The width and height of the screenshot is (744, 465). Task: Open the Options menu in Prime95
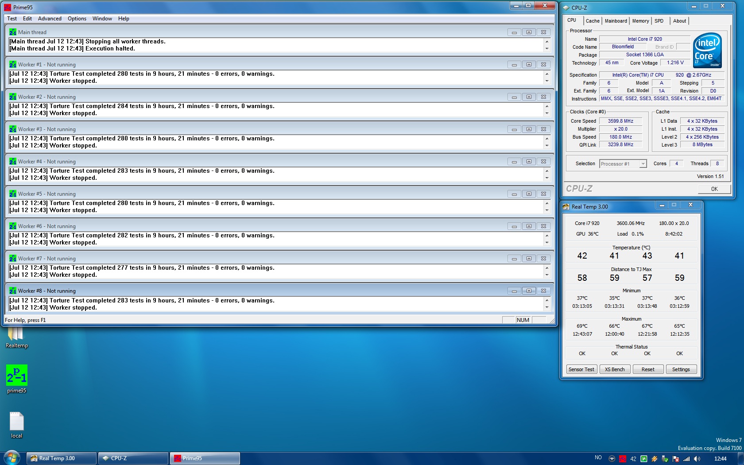(77, 19)
